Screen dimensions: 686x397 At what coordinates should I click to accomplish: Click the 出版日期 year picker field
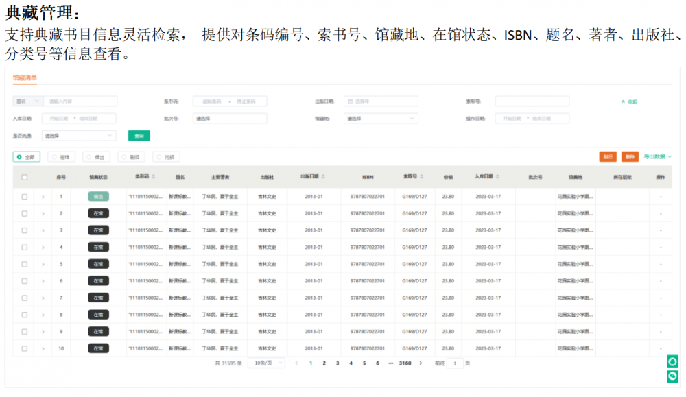(x=381, y=101)
